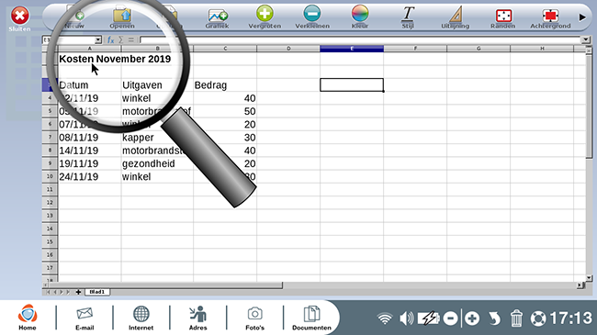Click the function wizard fx icon
This screenshot has width=597, height=335.
(110, 40)
